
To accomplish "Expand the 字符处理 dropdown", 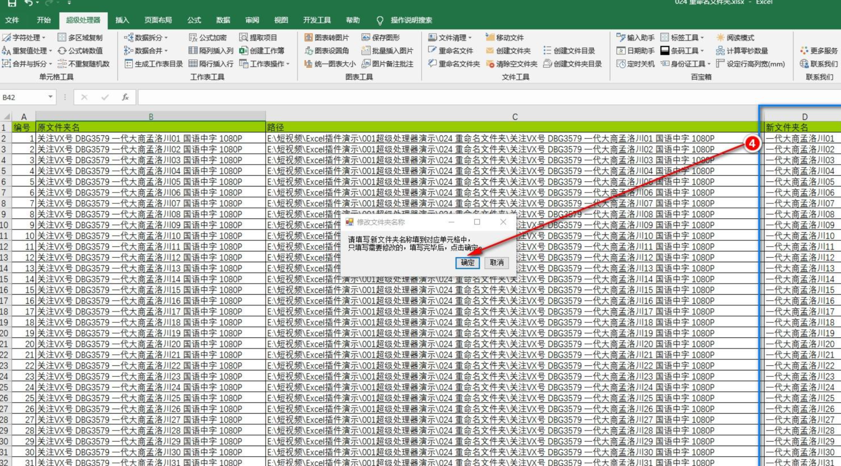I will 44,38.
